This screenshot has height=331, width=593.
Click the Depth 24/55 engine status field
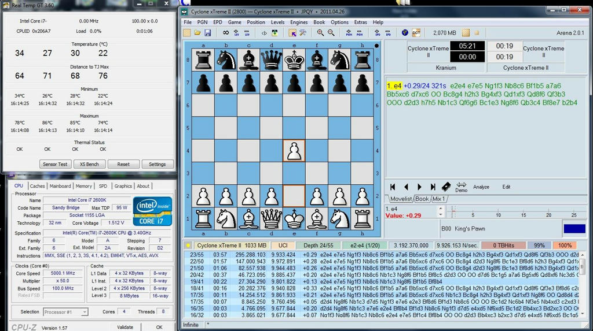(x=318, y=246)
